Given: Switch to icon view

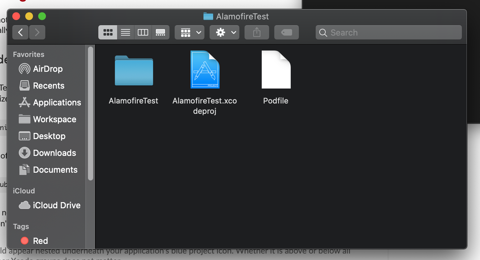Looking at the screenshot, I should [108, 32].
